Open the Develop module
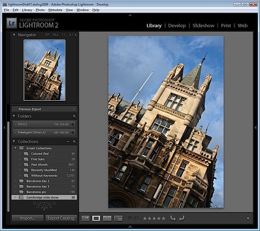The image size is (260, 231). coord(177,26)
